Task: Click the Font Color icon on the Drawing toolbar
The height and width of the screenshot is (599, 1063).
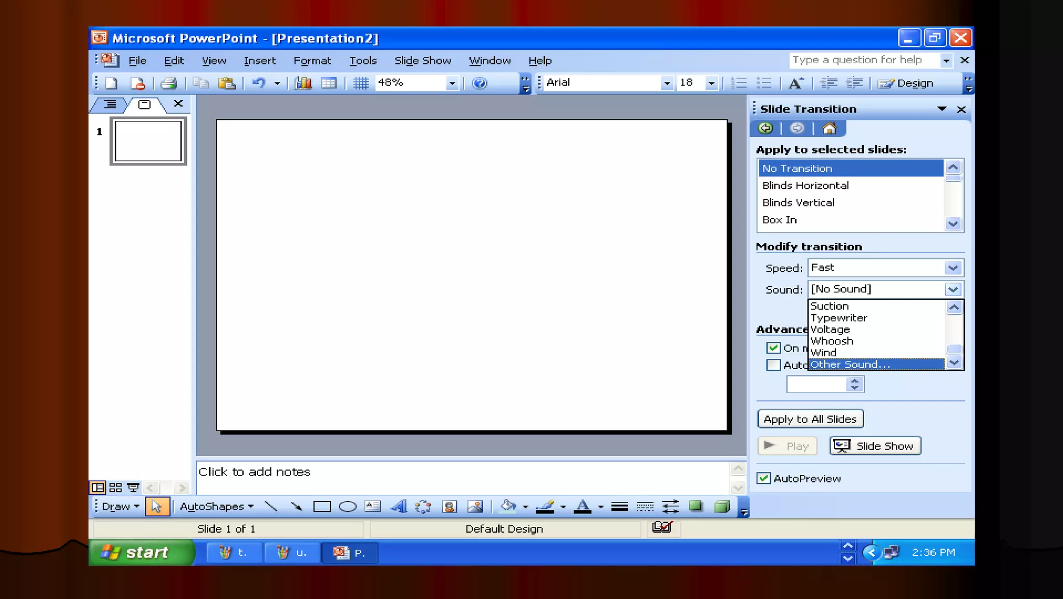Action: pyautogui.click(x=583, y=506)
